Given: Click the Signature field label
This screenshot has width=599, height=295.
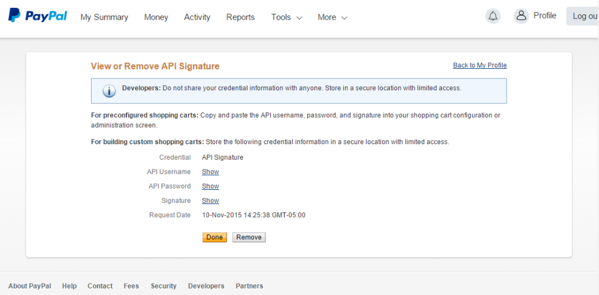Looking at the screenshot, I should click(176, 200).
